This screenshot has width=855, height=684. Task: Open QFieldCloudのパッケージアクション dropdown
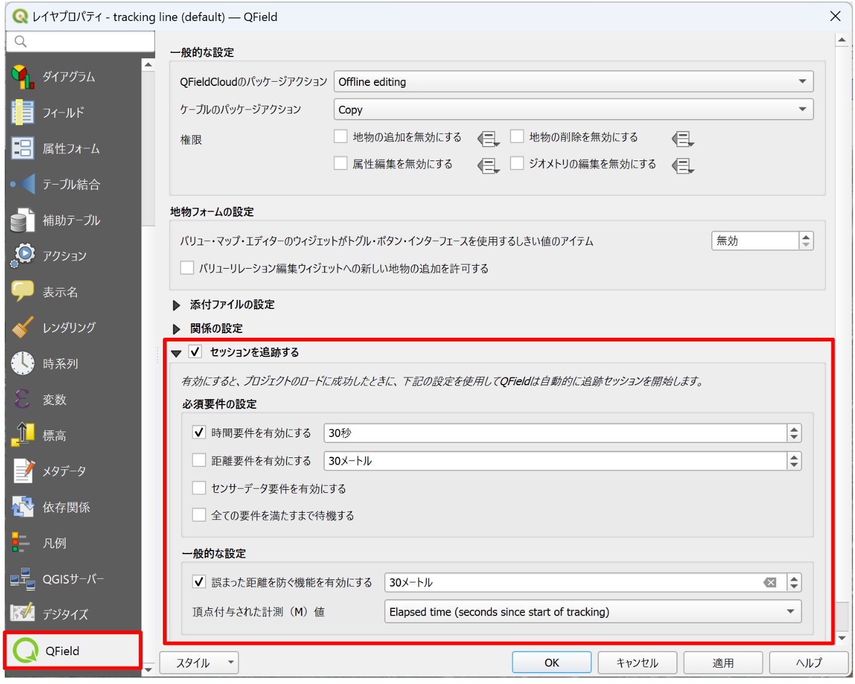574,82
